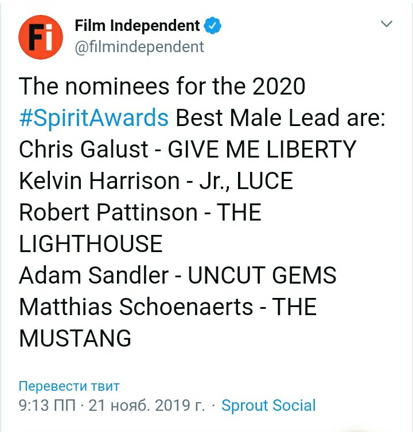This screenshot has width=413, height=432.
Task: Expand the tweet options chevron
Action: point(387,24)
